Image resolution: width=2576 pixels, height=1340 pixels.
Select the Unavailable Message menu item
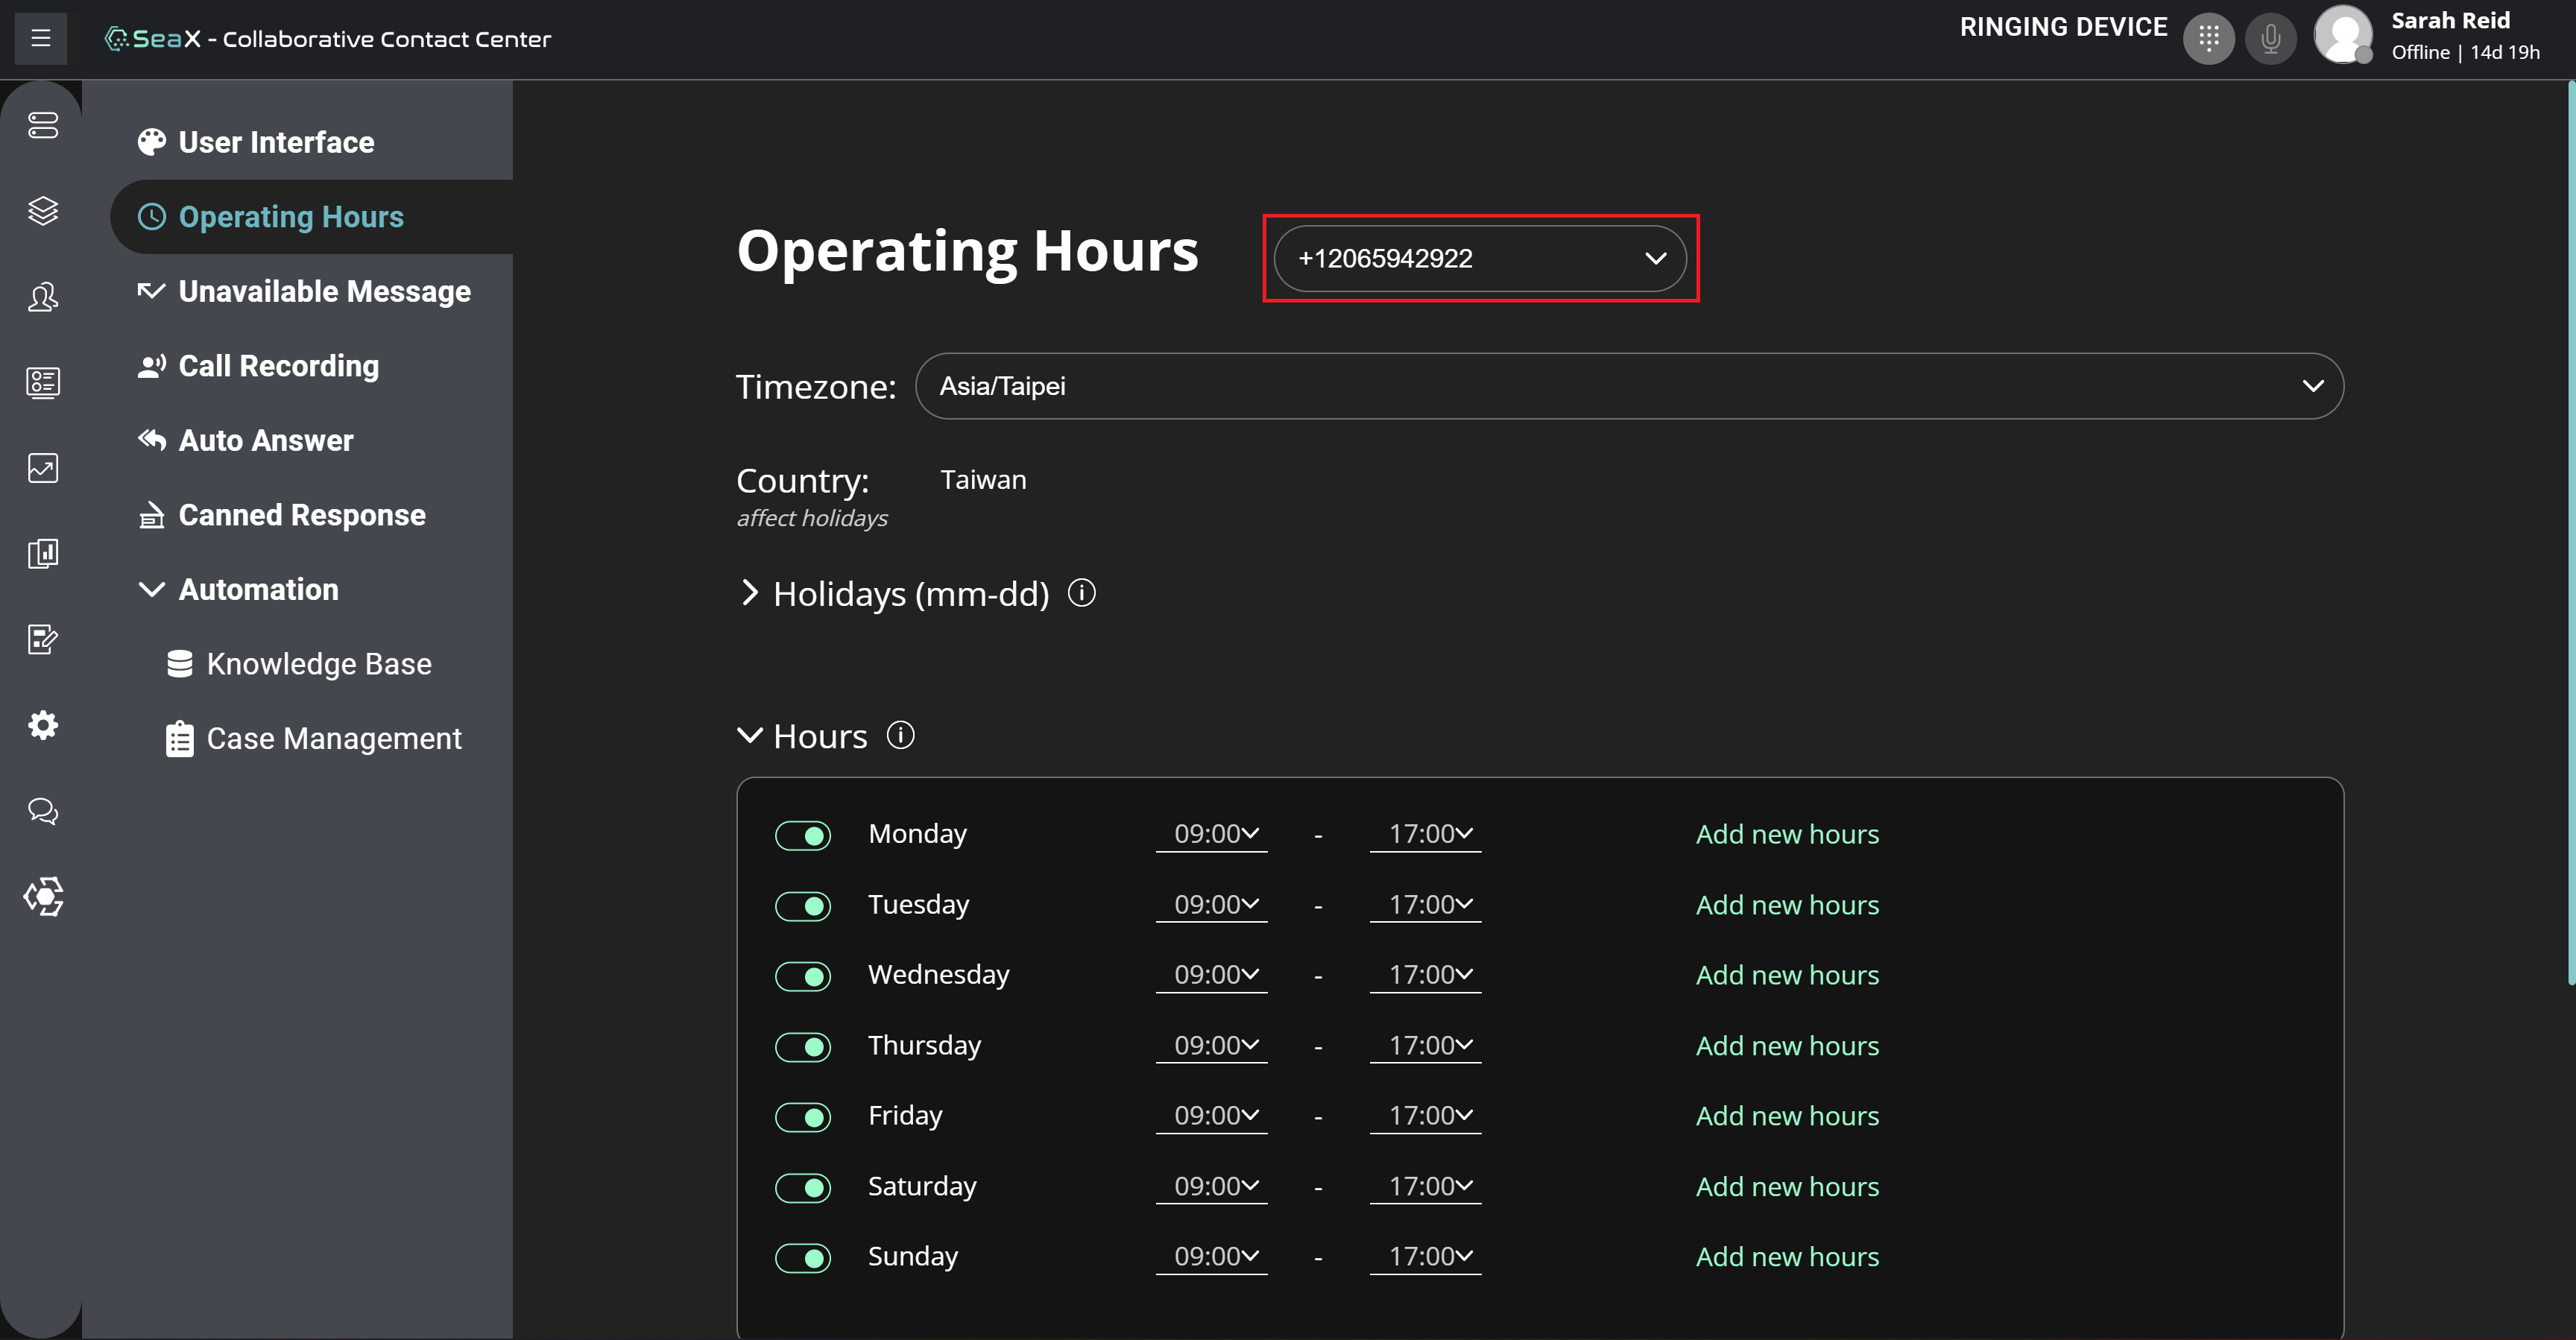[x=324, y=291]
